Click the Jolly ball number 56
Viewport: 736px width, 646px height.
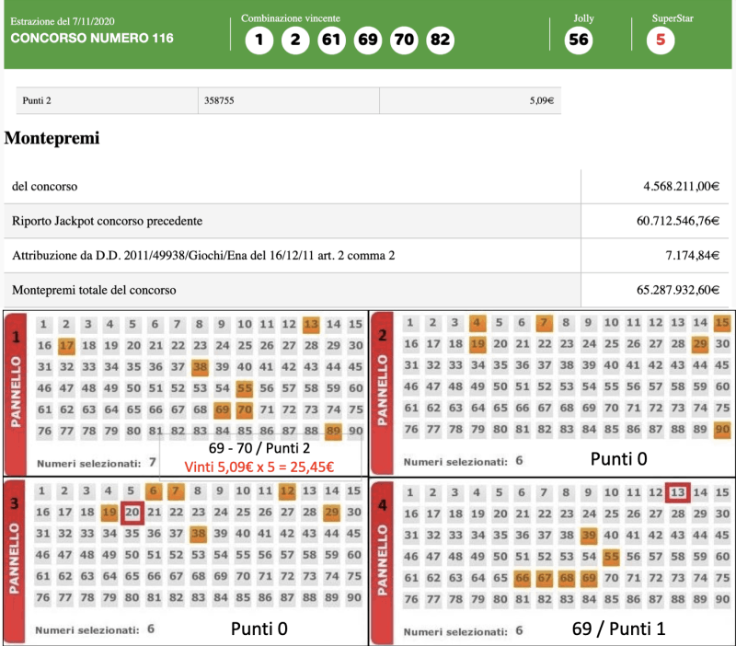click(x=578, y=40)
